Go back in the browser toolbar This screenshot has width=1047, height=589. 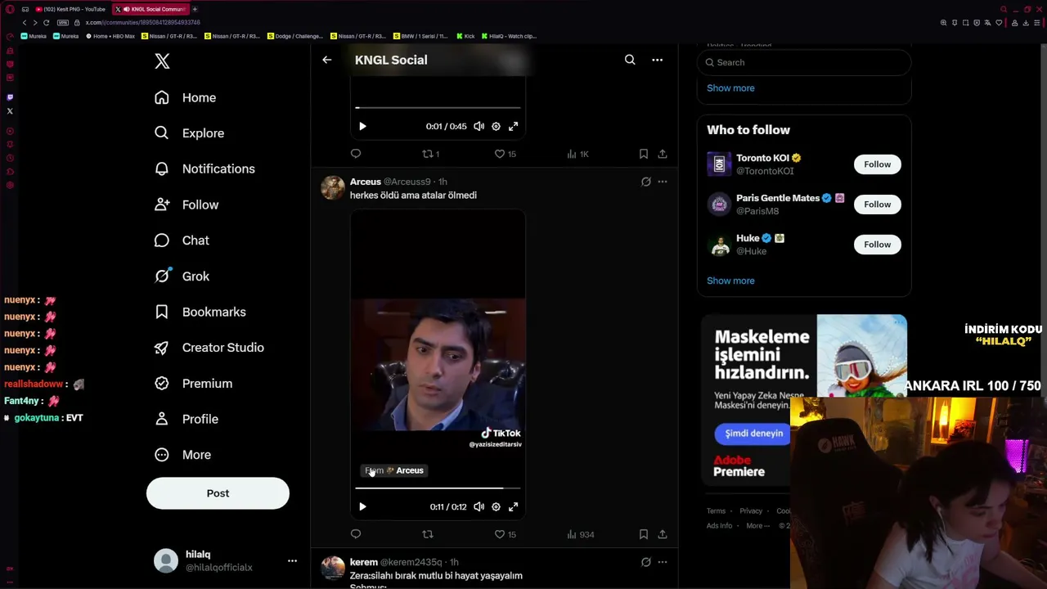click(x=25, y=23)
